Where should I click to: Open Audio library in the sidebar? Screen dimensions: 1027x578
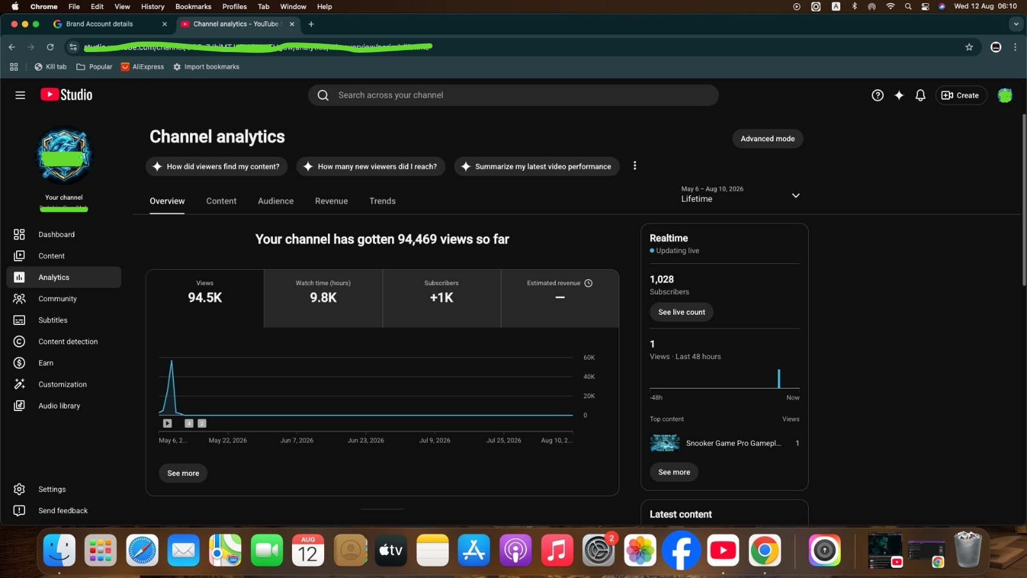tap(64, 406)
